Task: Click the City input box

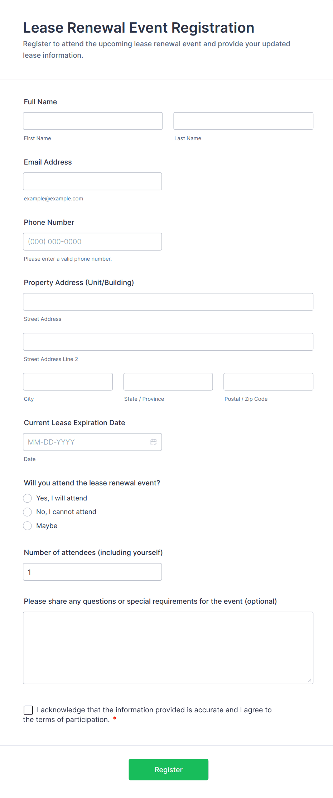Action: tap(68, 382)
